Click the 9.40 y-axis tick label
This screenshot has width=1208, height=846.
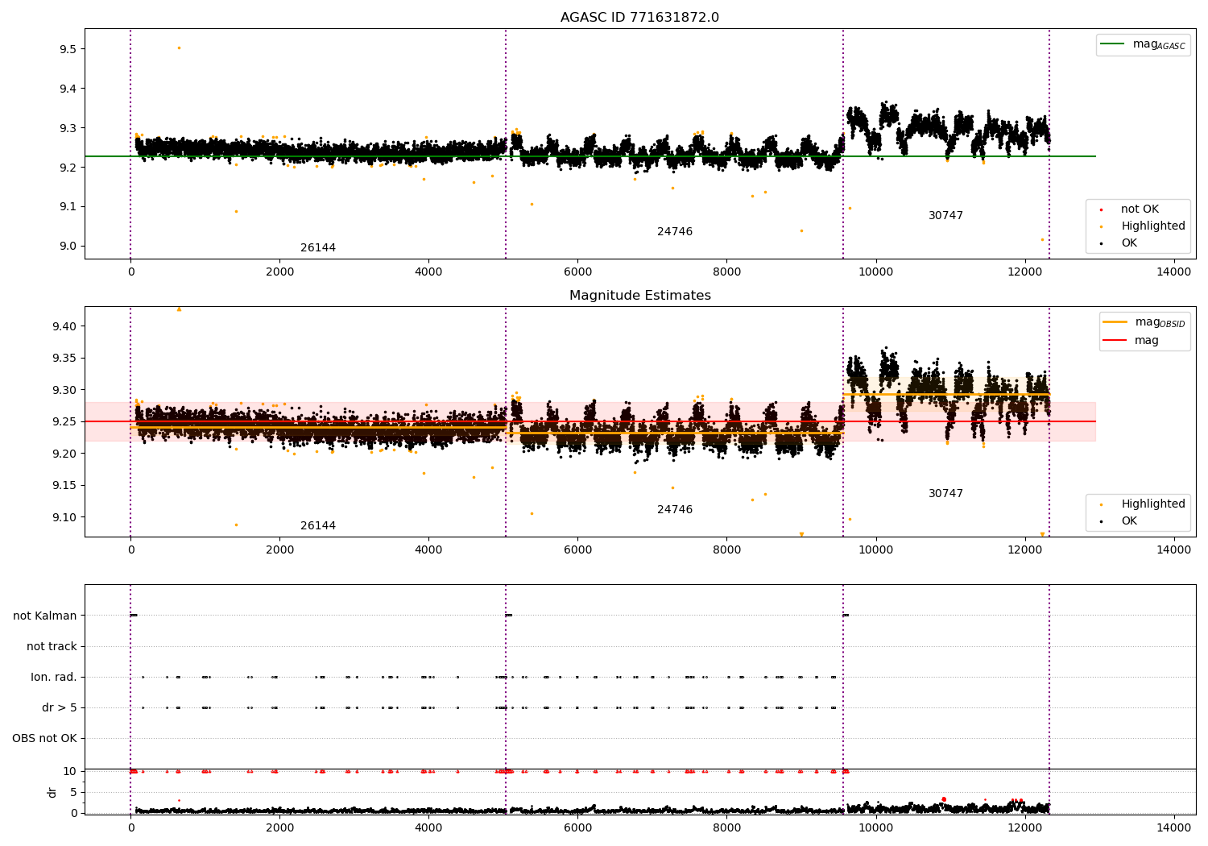click(x=64, y=326)
